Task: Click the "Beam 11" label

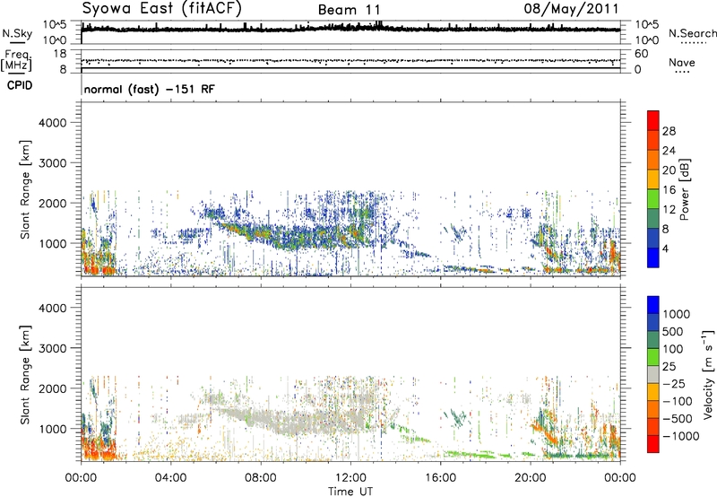Action: click(349, 10)
